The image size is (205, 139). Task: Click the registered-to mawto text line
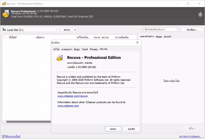coord(80,63)
